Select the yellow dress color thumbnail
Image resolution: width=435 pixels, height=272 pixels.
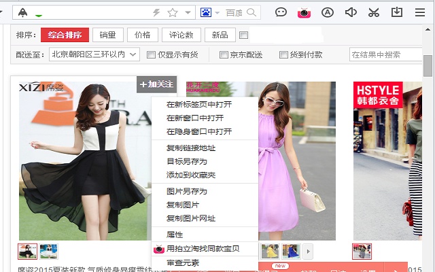coord(270,252)
